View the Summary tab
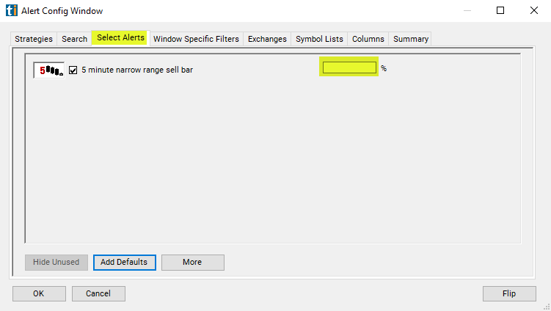This screenshot has width=551, height=311. point(411,39)
